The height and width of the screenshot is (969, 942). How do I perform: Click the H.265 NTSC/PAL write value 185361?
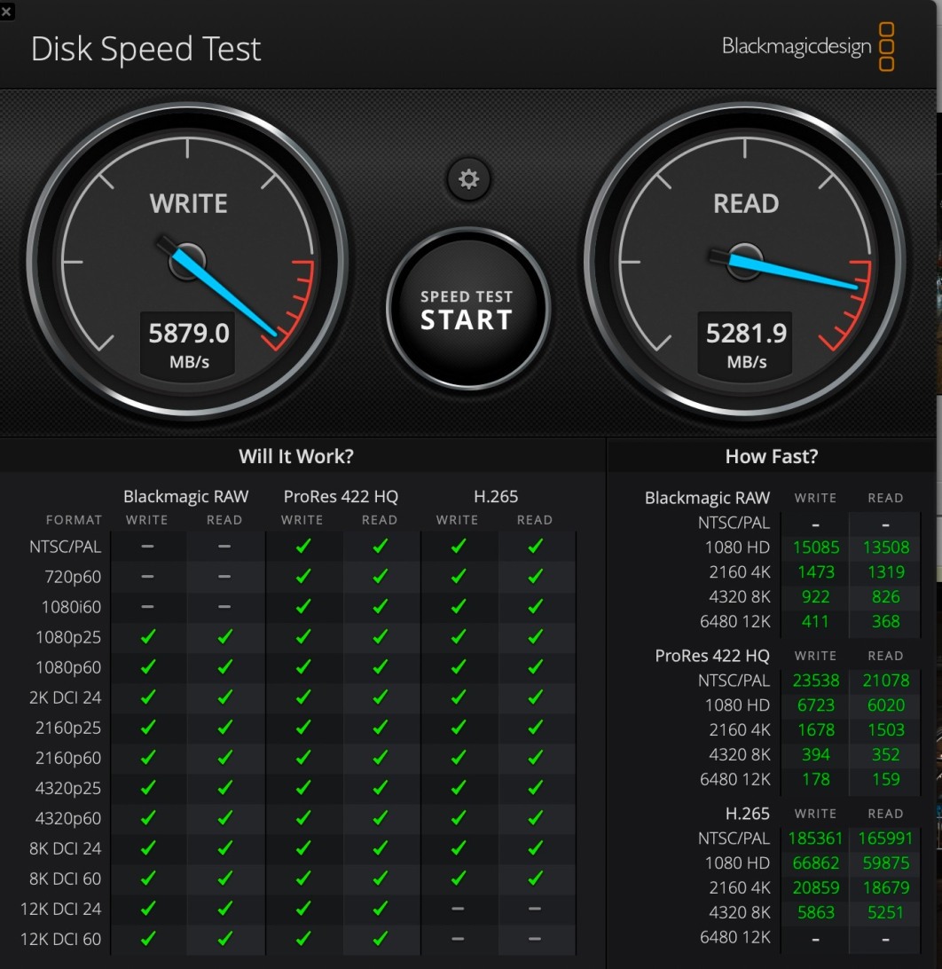pos(815,838)
